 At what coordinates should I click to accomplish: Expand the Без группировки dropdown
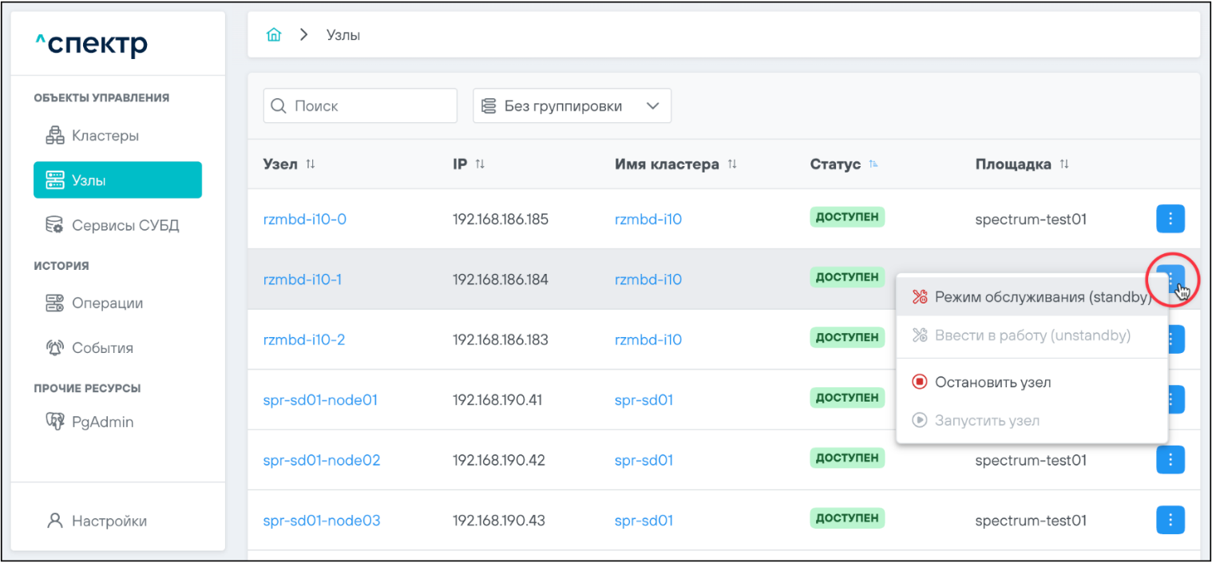pos(572,106)
